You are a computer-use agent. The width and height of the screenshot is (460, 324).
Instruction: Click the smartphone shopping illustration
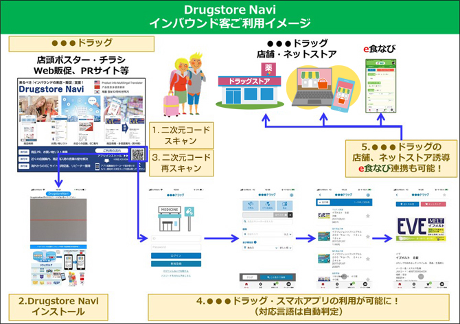coord(343,95)
